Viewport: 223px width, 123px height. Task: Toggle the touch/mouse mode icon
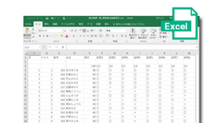click(64, 18)
